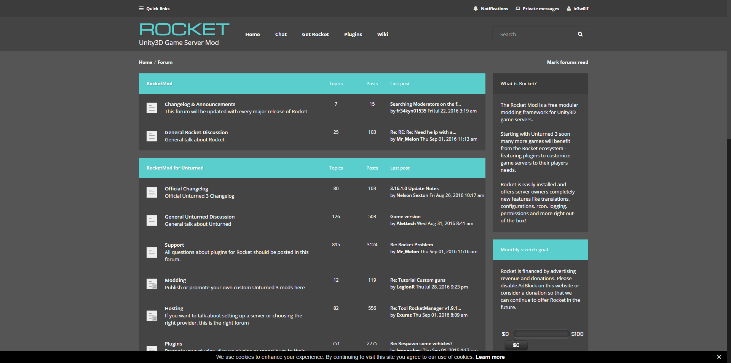Open RocketMod for Unturned category link
The width and height of the screenshot is (731, 363).
pyautogui.click(x=175, y=168)
